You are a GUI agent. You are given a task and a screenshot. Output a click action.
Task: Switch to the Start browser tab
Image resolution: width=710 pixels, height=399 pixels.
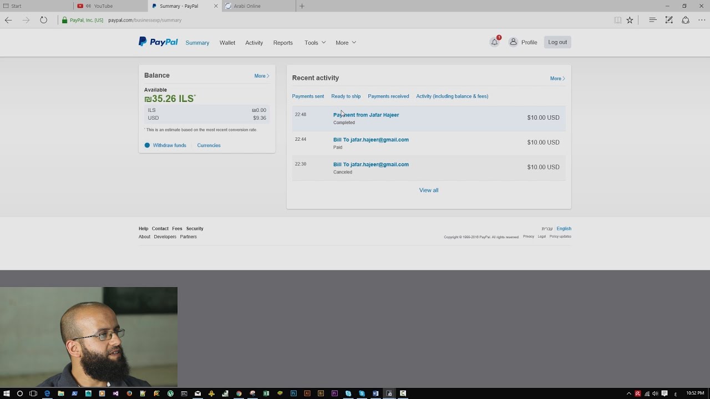(x=37, y=6)
